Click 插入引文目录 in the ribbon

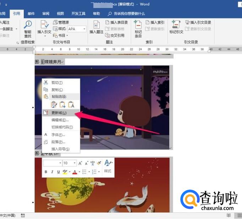point(198,22)
